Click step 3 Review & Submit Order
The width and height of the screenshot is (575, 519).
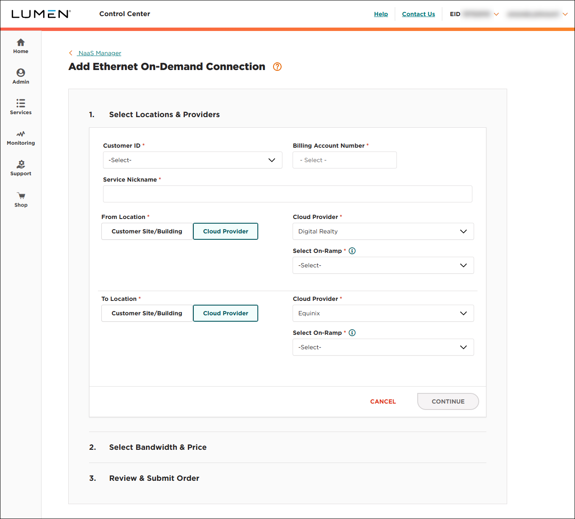(x=154, y=478)
